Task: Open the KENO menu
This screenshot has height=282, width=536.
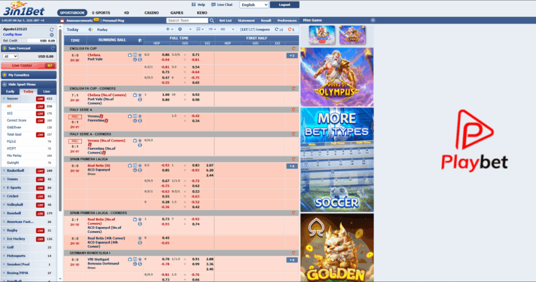Action: (202, 13)
